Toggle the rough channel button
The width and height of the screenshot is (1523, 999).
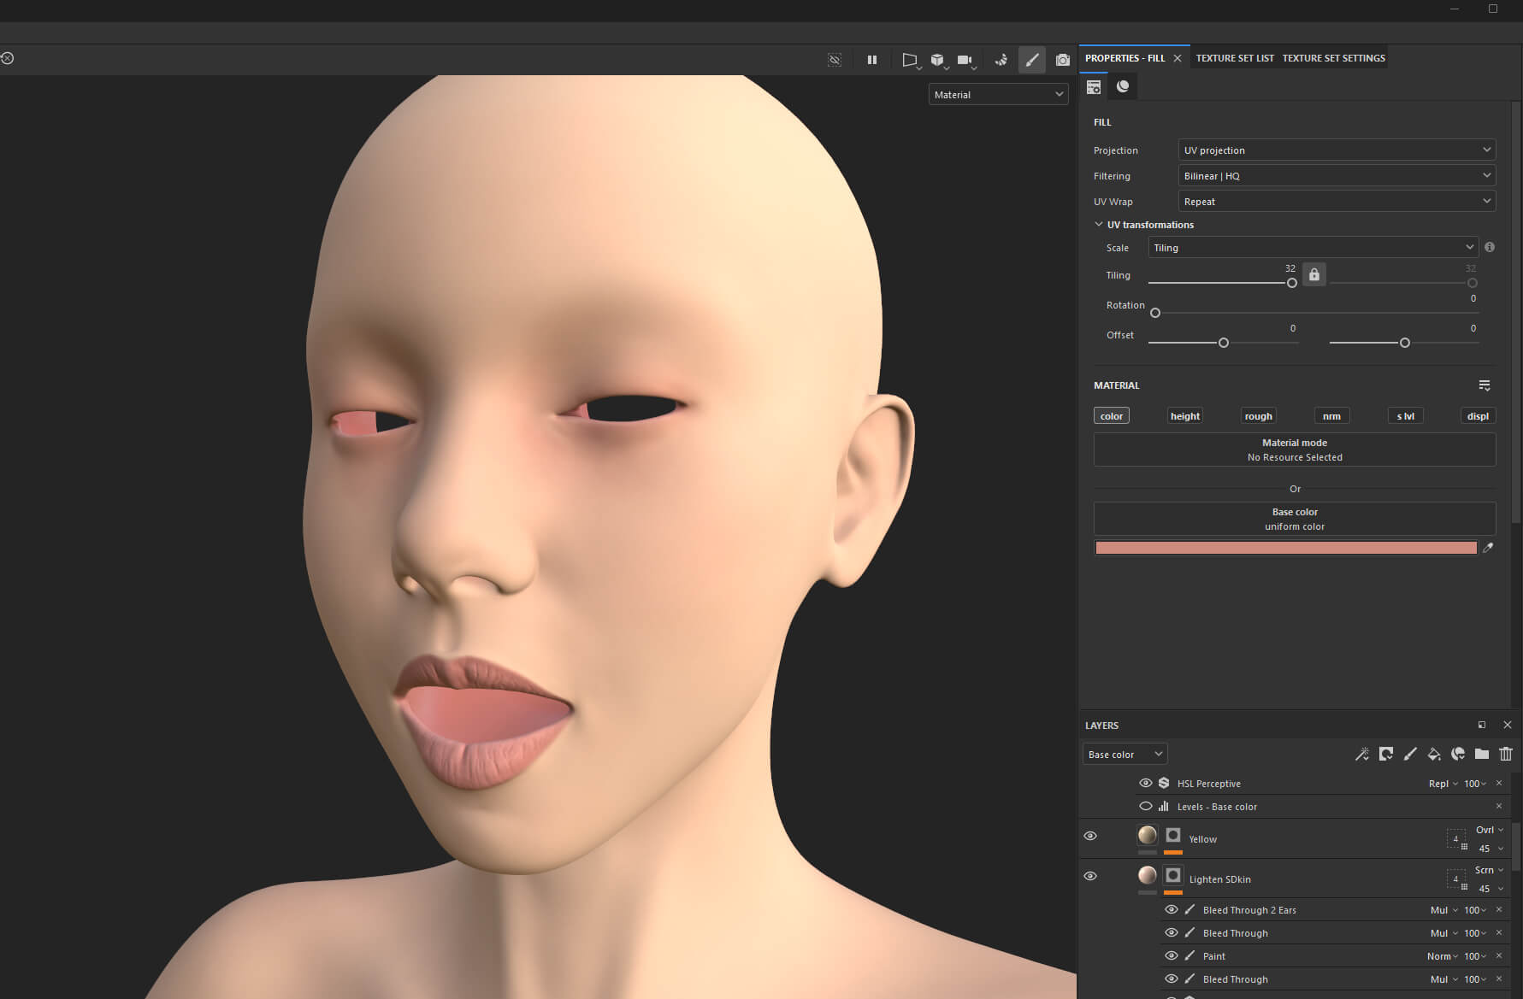tap(1258, 416)
